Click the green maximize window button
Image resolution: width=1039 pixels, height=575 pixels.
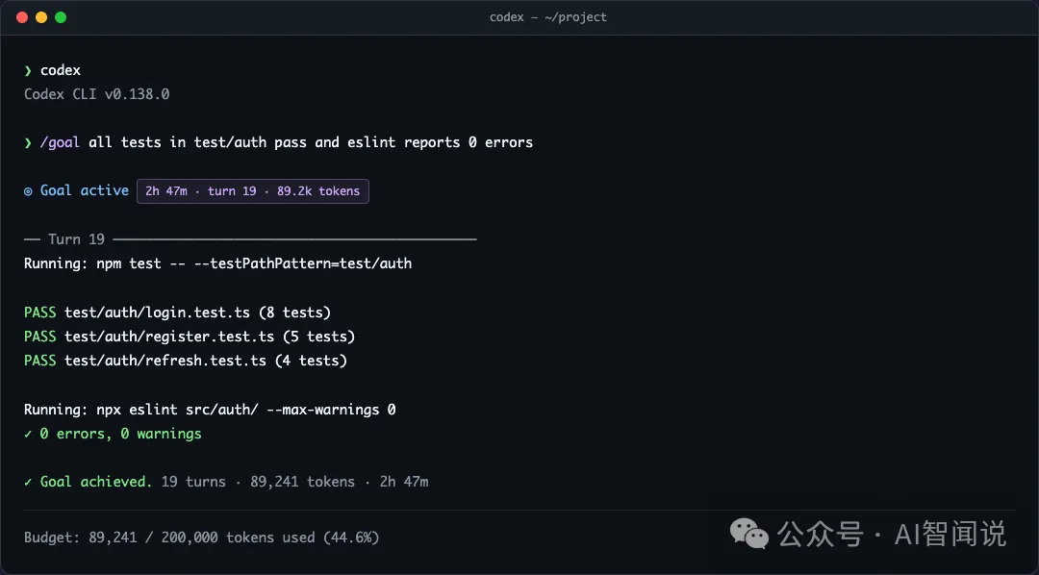point(61,17)
